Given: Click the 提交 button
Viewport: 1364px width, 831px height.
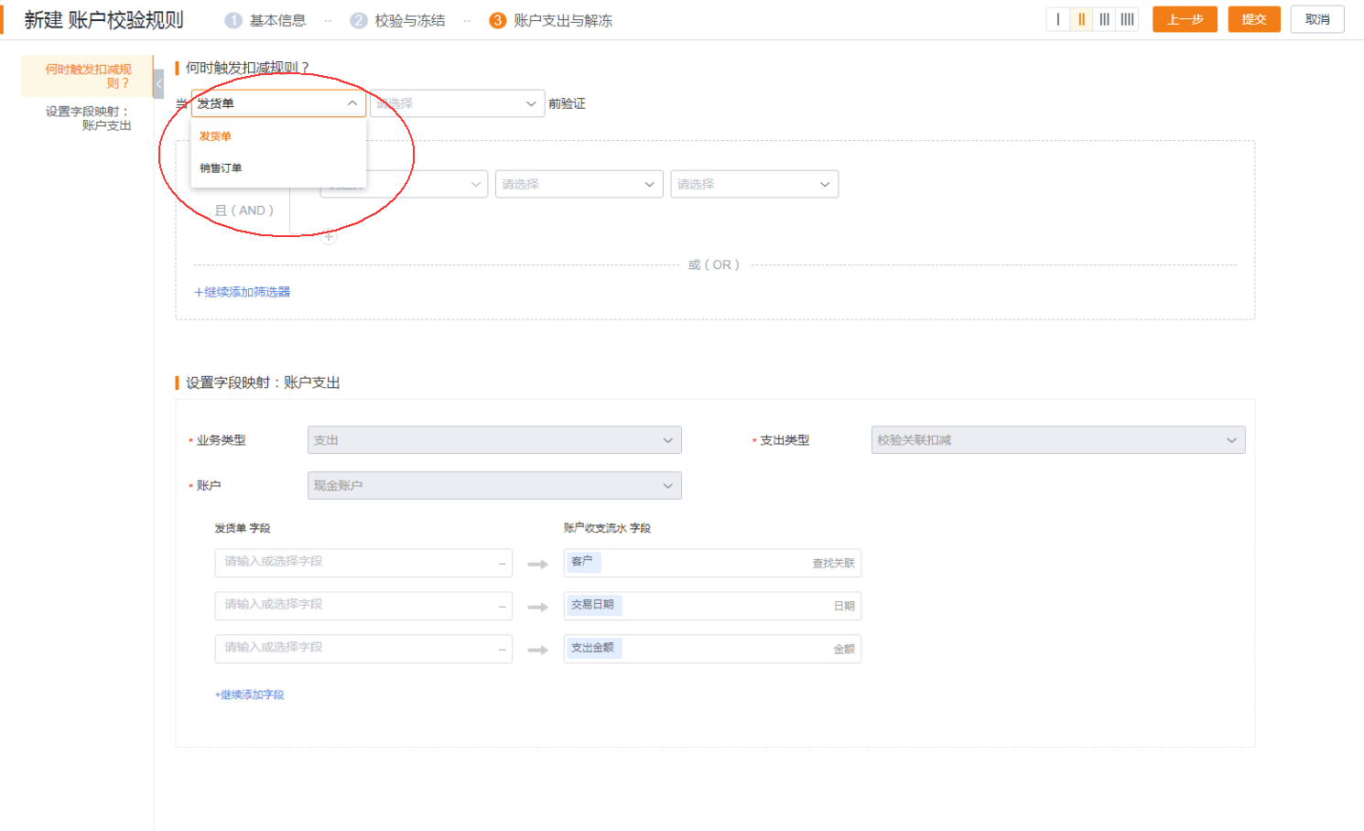Looking at the screenshot, I should 1254,19.
